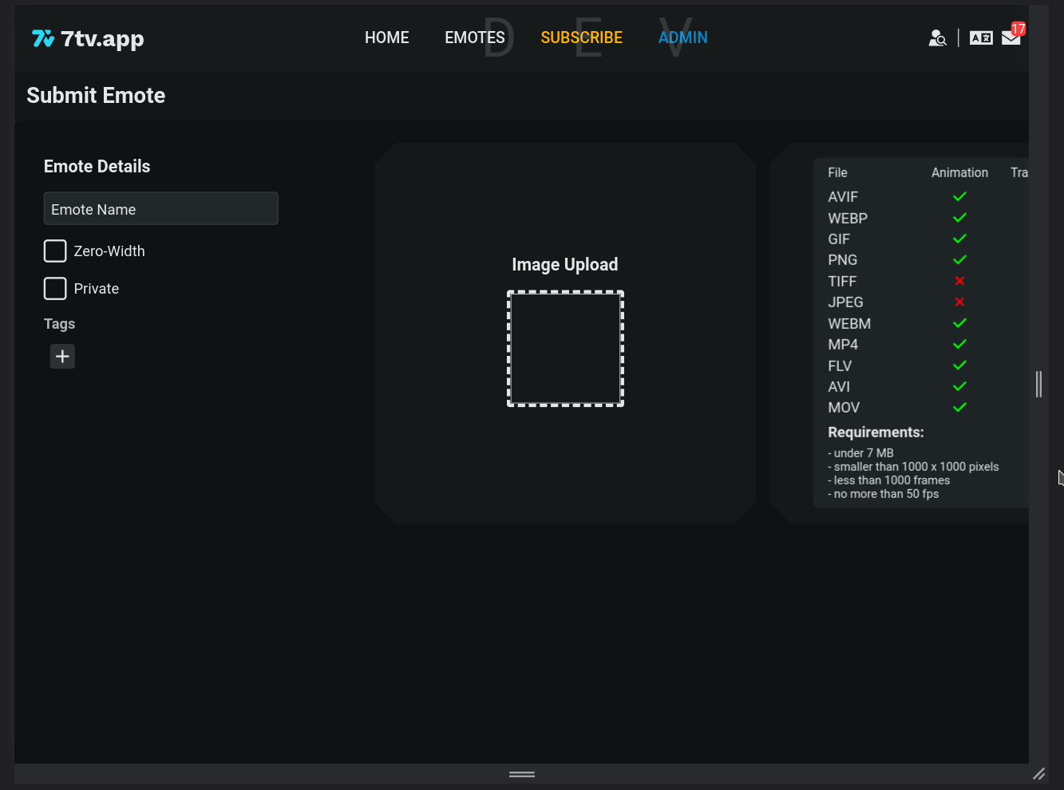Viewport: 1064px width, 790px height.
Task: Enable the Zero-Width checkbox
Action: tap(55, 251)
